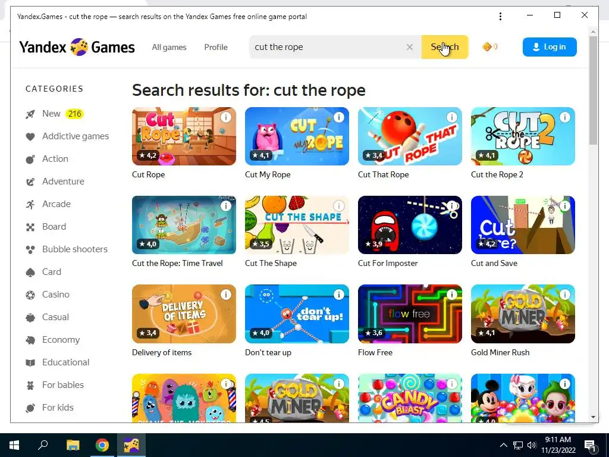Image resolution: width=609 pixels, height=457 pixels.
Task: Show info for Flow Free game
Action: coord(452,295)
